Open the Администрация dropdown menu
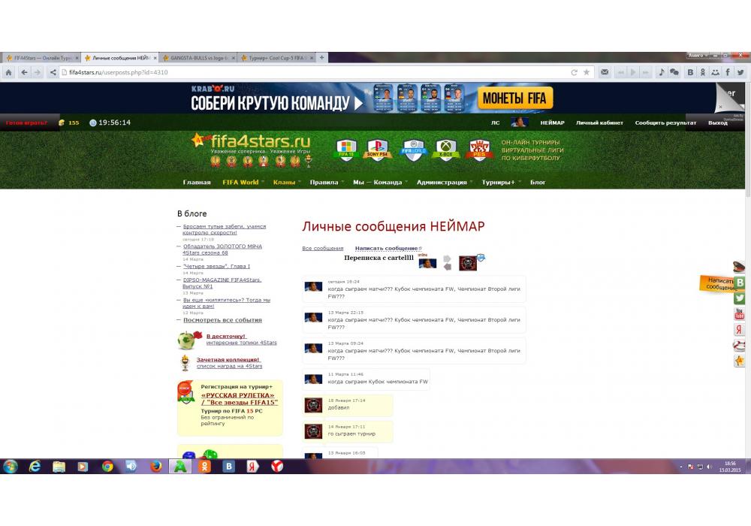The image size is (751, 526). pos(442,183)
